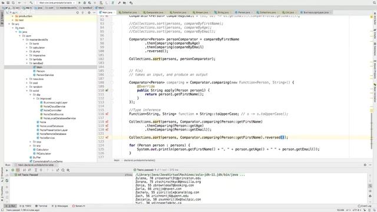
Task: Open the BusinessLogicLayer.java editor tab
Action: click(x=316, y=12)
